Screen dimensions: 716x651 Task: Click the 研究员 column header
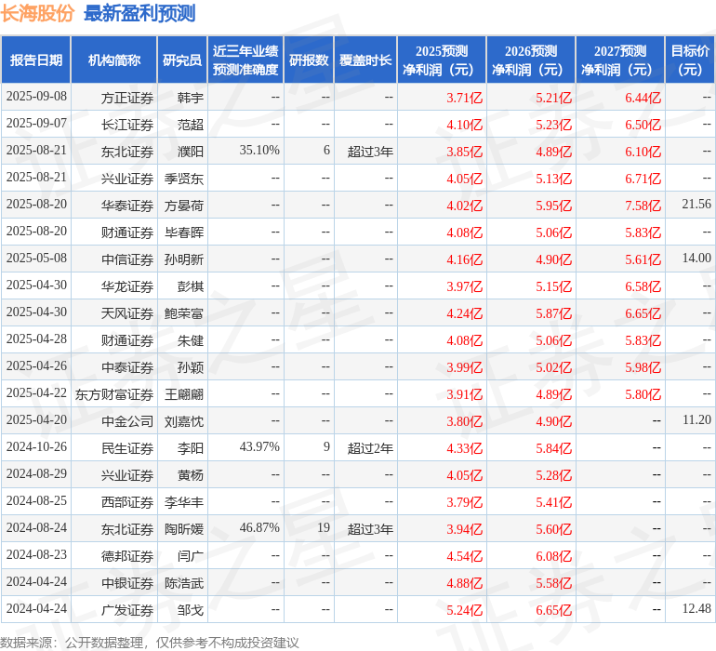pyautogui.click(x=182, y=60)
